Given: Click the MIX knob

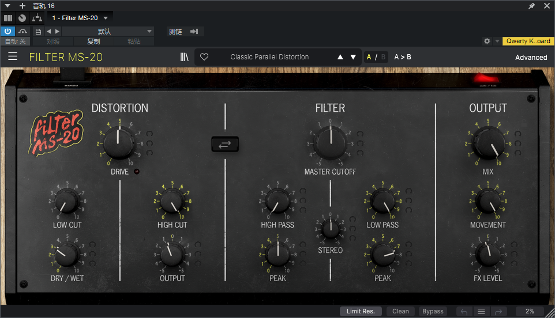Looking at the screenshot, I should tap(489, 143).
